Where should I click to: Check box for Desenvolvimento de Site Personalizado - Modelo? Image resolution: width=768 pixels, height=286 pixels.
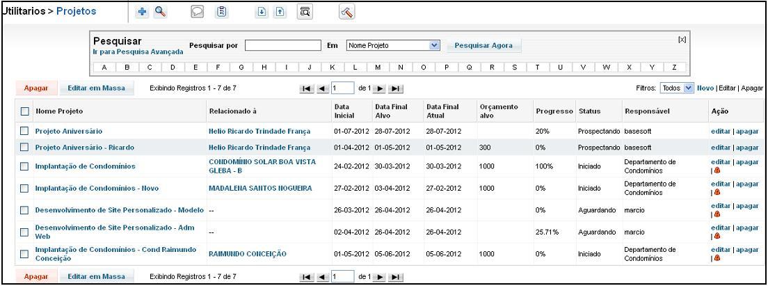point(24,210)
